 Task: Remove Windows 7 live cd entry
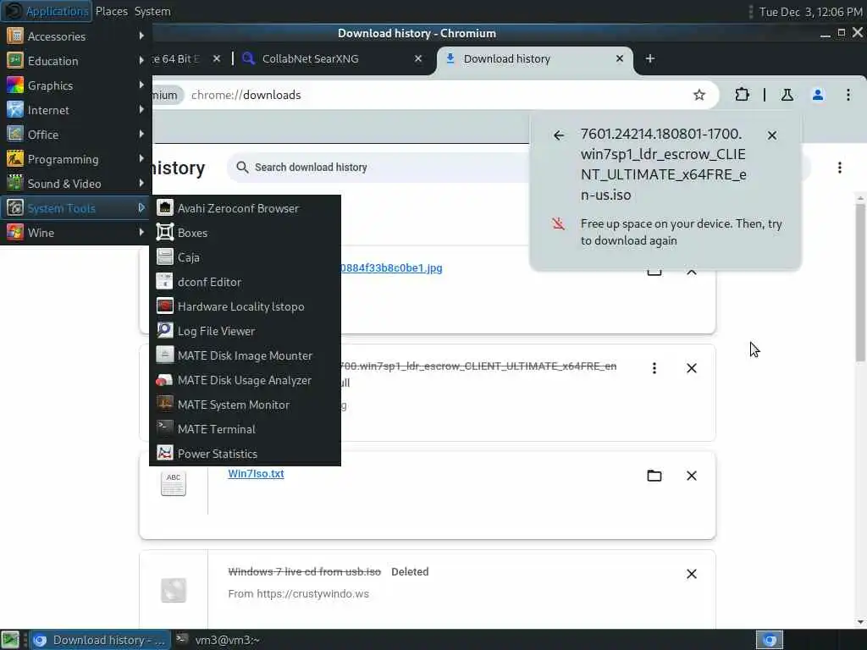pyautogui.click(x=691, y=574)
